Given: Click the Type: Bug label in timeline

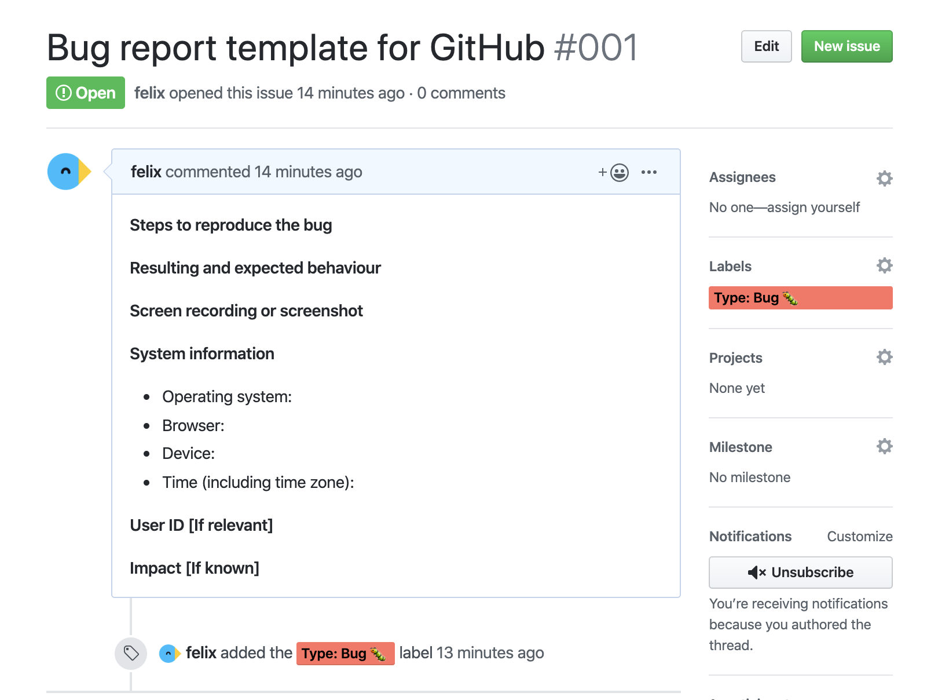Looking at the screenshot, I should [345, 654].
